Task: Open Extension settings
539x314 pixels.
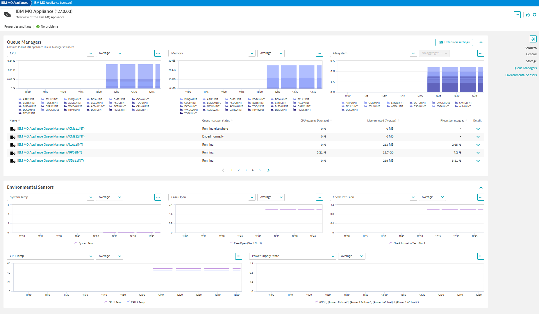Action: click(454, 42)
